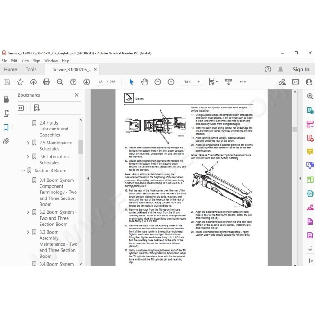The image size is (315, 315).
Task: Collapse the left navigation pane arrow
Action: 88,178
